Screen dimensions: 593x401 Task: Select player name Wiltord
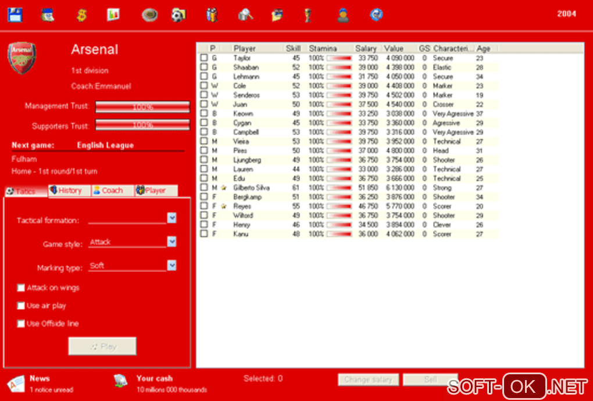coord(243,216)
